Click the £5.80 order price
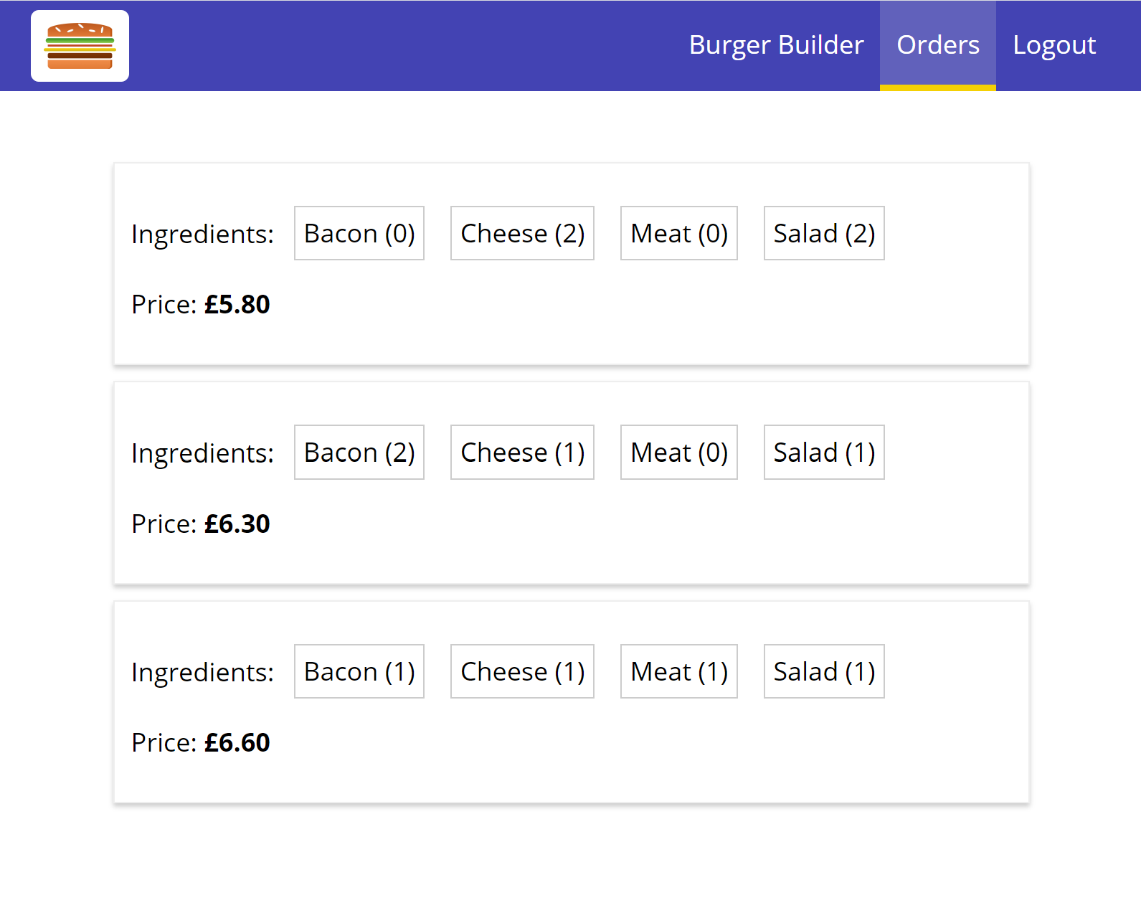 pos(237,305)
